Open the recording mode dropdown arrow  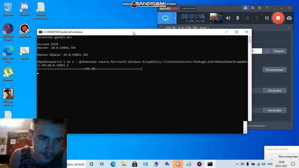pyautogui.click(x=175, y=18)
